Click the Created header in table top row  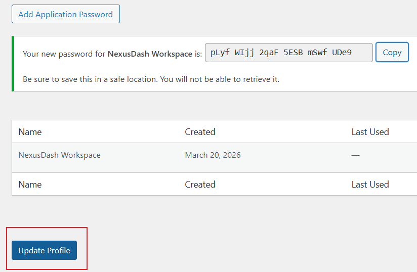(x=200, y=132)
